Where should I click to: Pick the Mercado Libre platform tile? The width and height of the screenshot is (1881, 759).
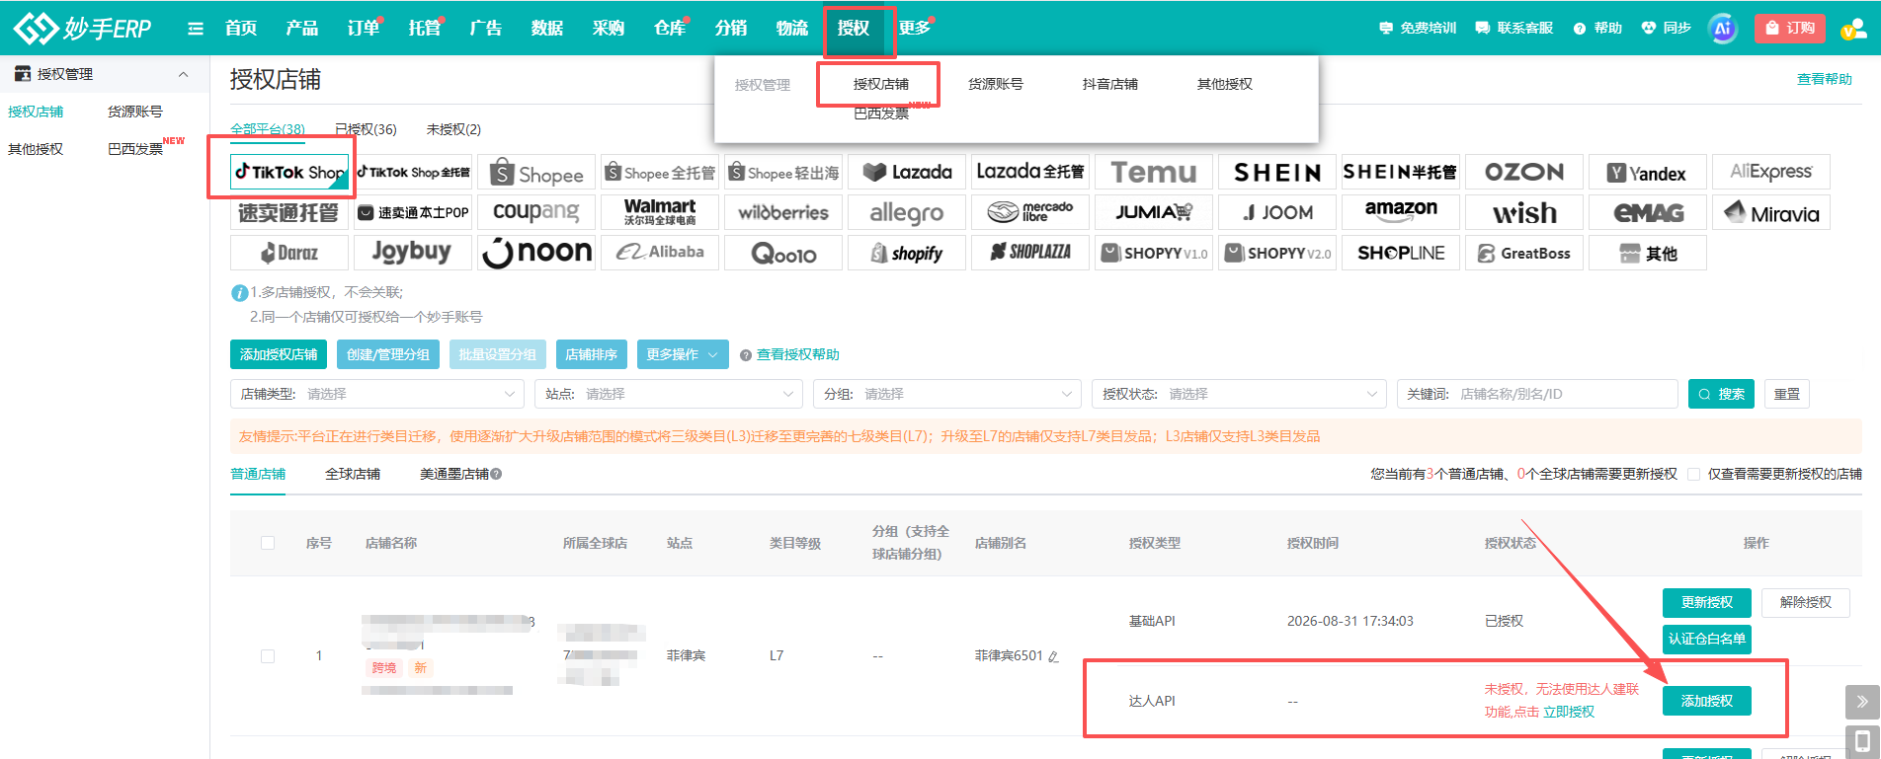point(1030,212)
